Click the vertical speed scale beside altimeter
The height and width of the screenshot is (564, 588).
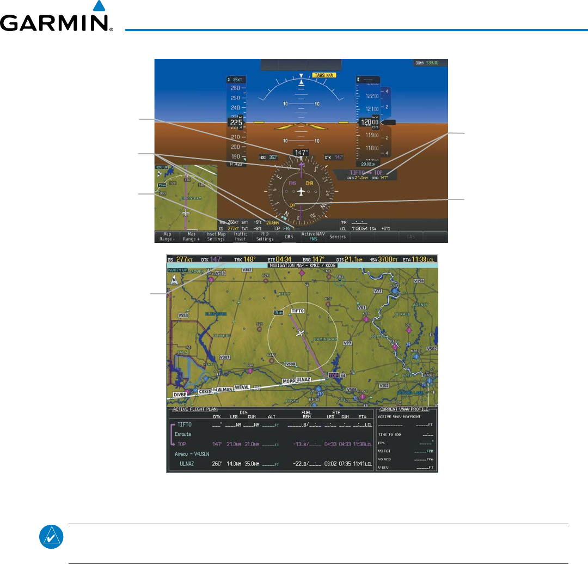tap(386, 122)
